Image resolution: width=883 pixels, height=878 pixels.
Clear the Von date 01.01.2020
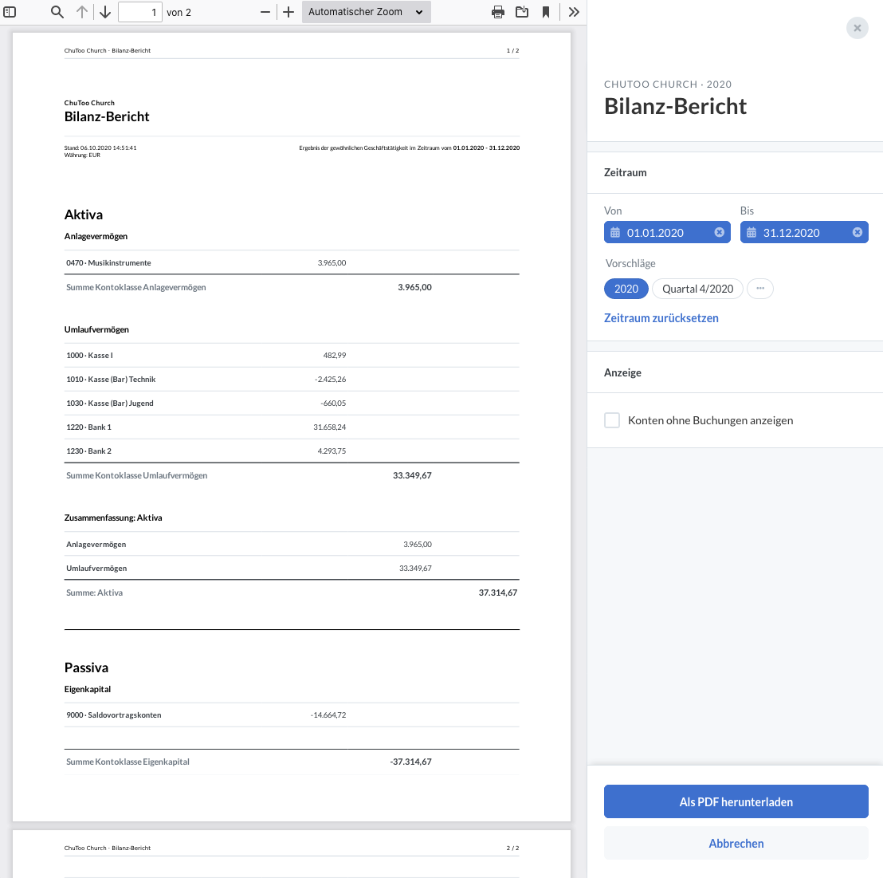coord(719,232)
